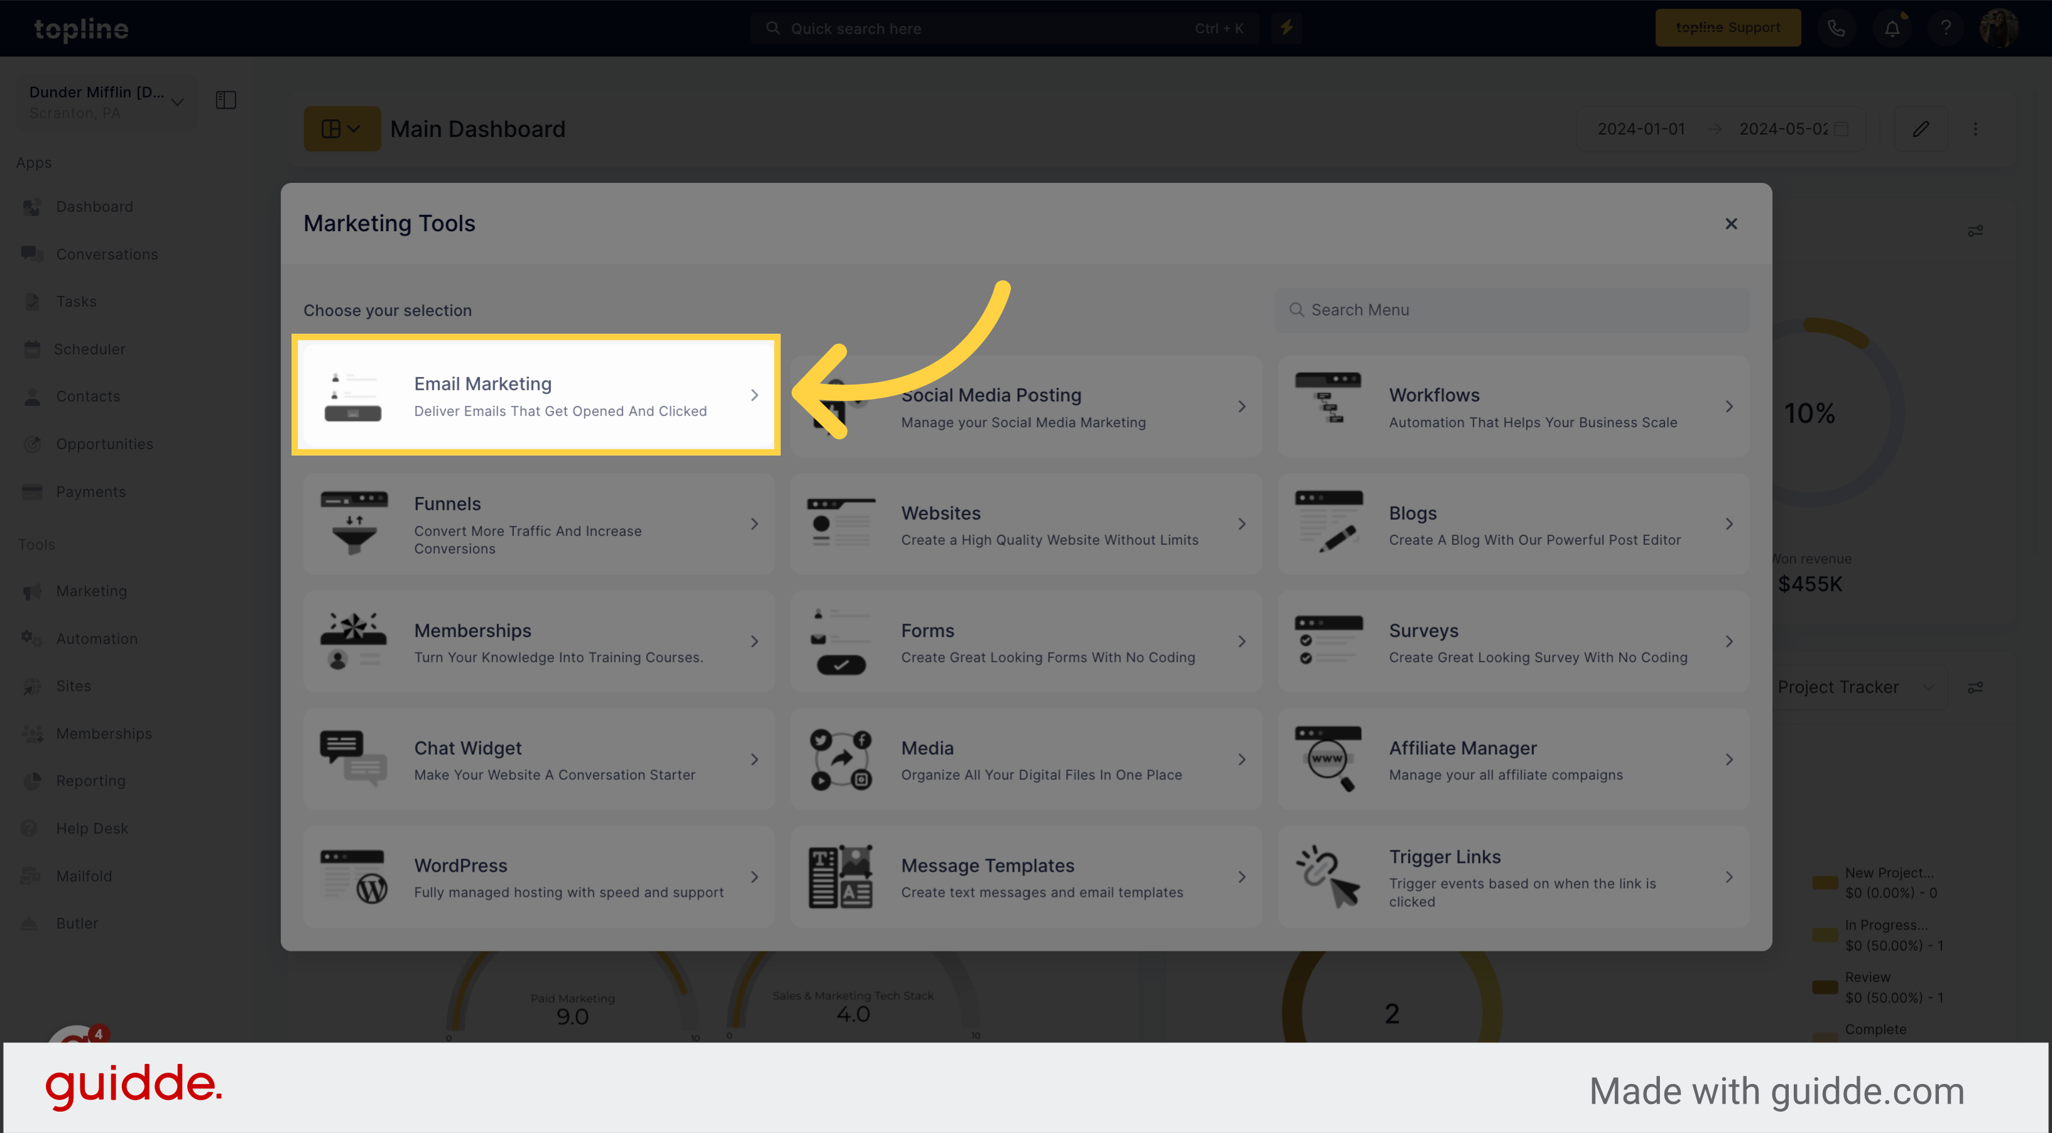Click the Message Templates icon
2052x1133 pixels.
click(841, 877)
